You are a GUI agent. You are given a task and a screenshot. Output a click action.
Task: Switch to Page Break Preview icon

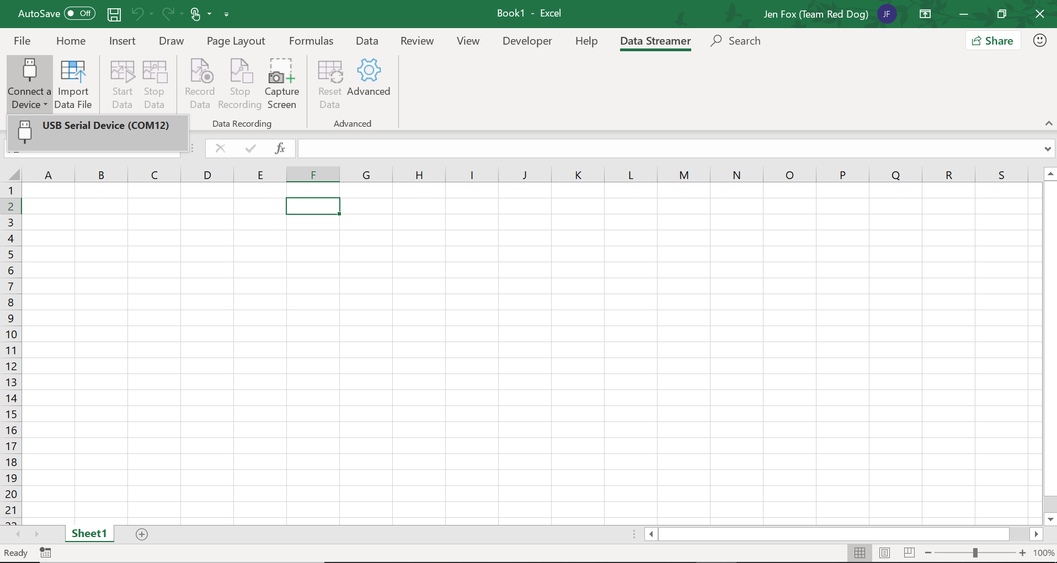click(909, 553)
